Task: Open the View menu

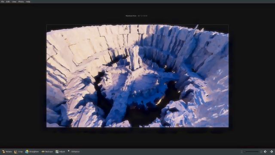Action: pos(14,2)
